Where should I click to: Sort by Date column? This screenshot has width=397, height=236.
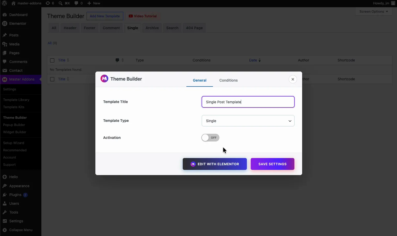pyautogui.click(x=255, y=60)
